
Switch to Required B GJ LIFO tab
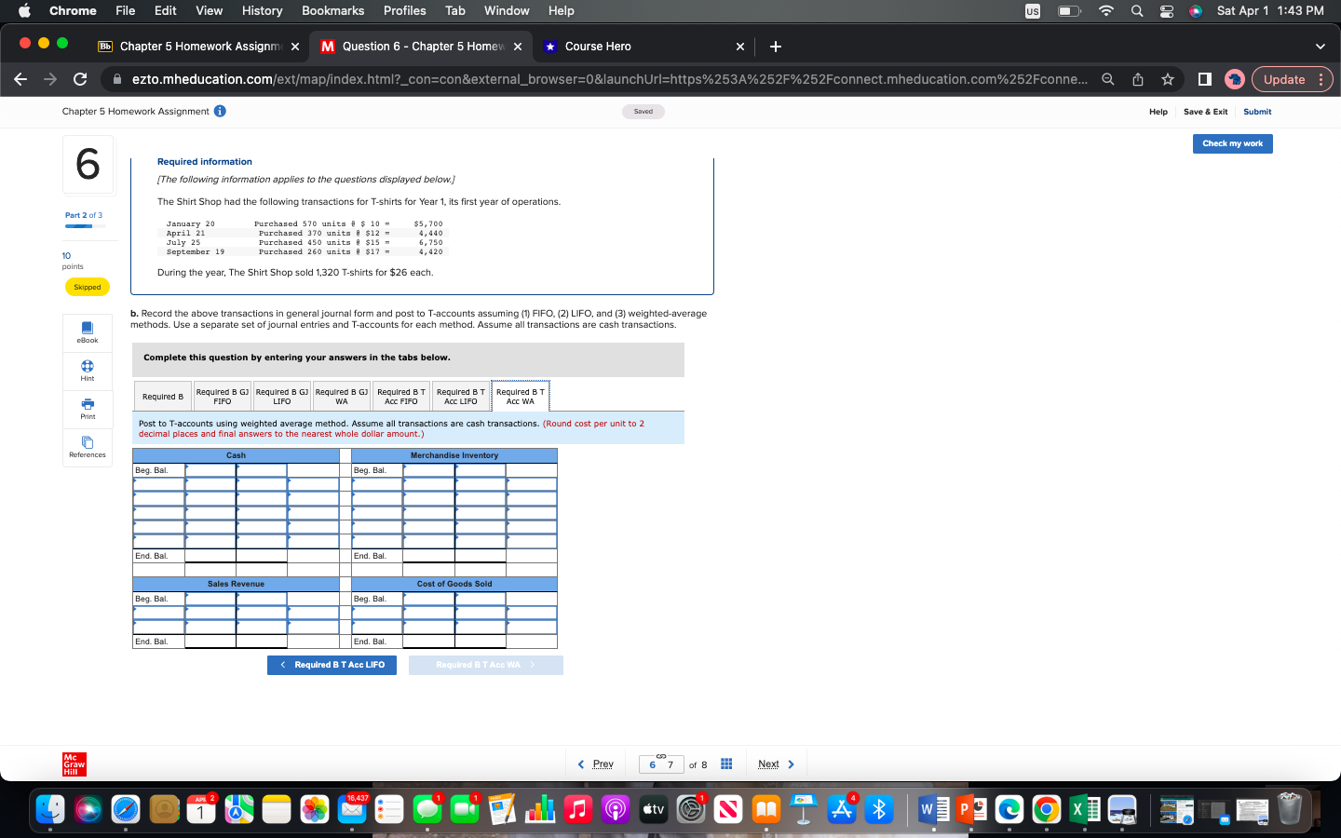(282, 397)
